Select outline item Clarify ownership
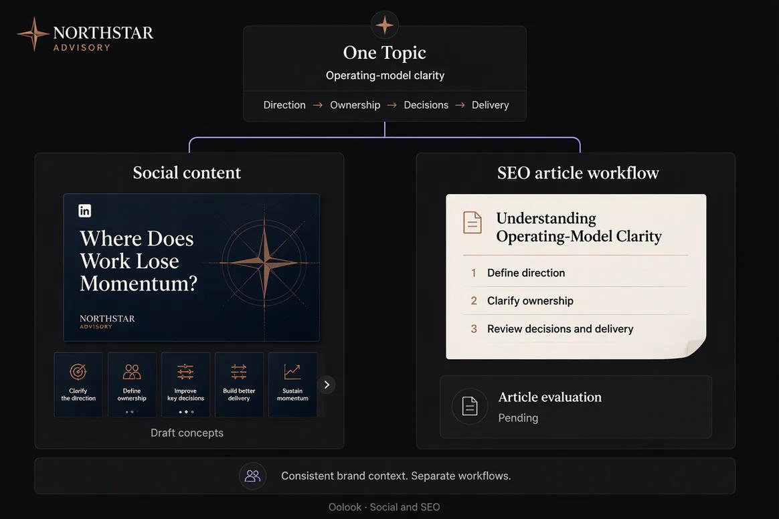The width and height of the screenshot is (779, 519). [x=530, y=300]
